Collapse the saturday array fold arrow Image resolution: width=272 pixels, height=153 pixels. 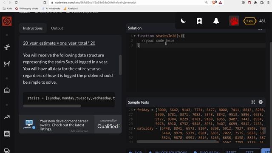tap(135, 128)
